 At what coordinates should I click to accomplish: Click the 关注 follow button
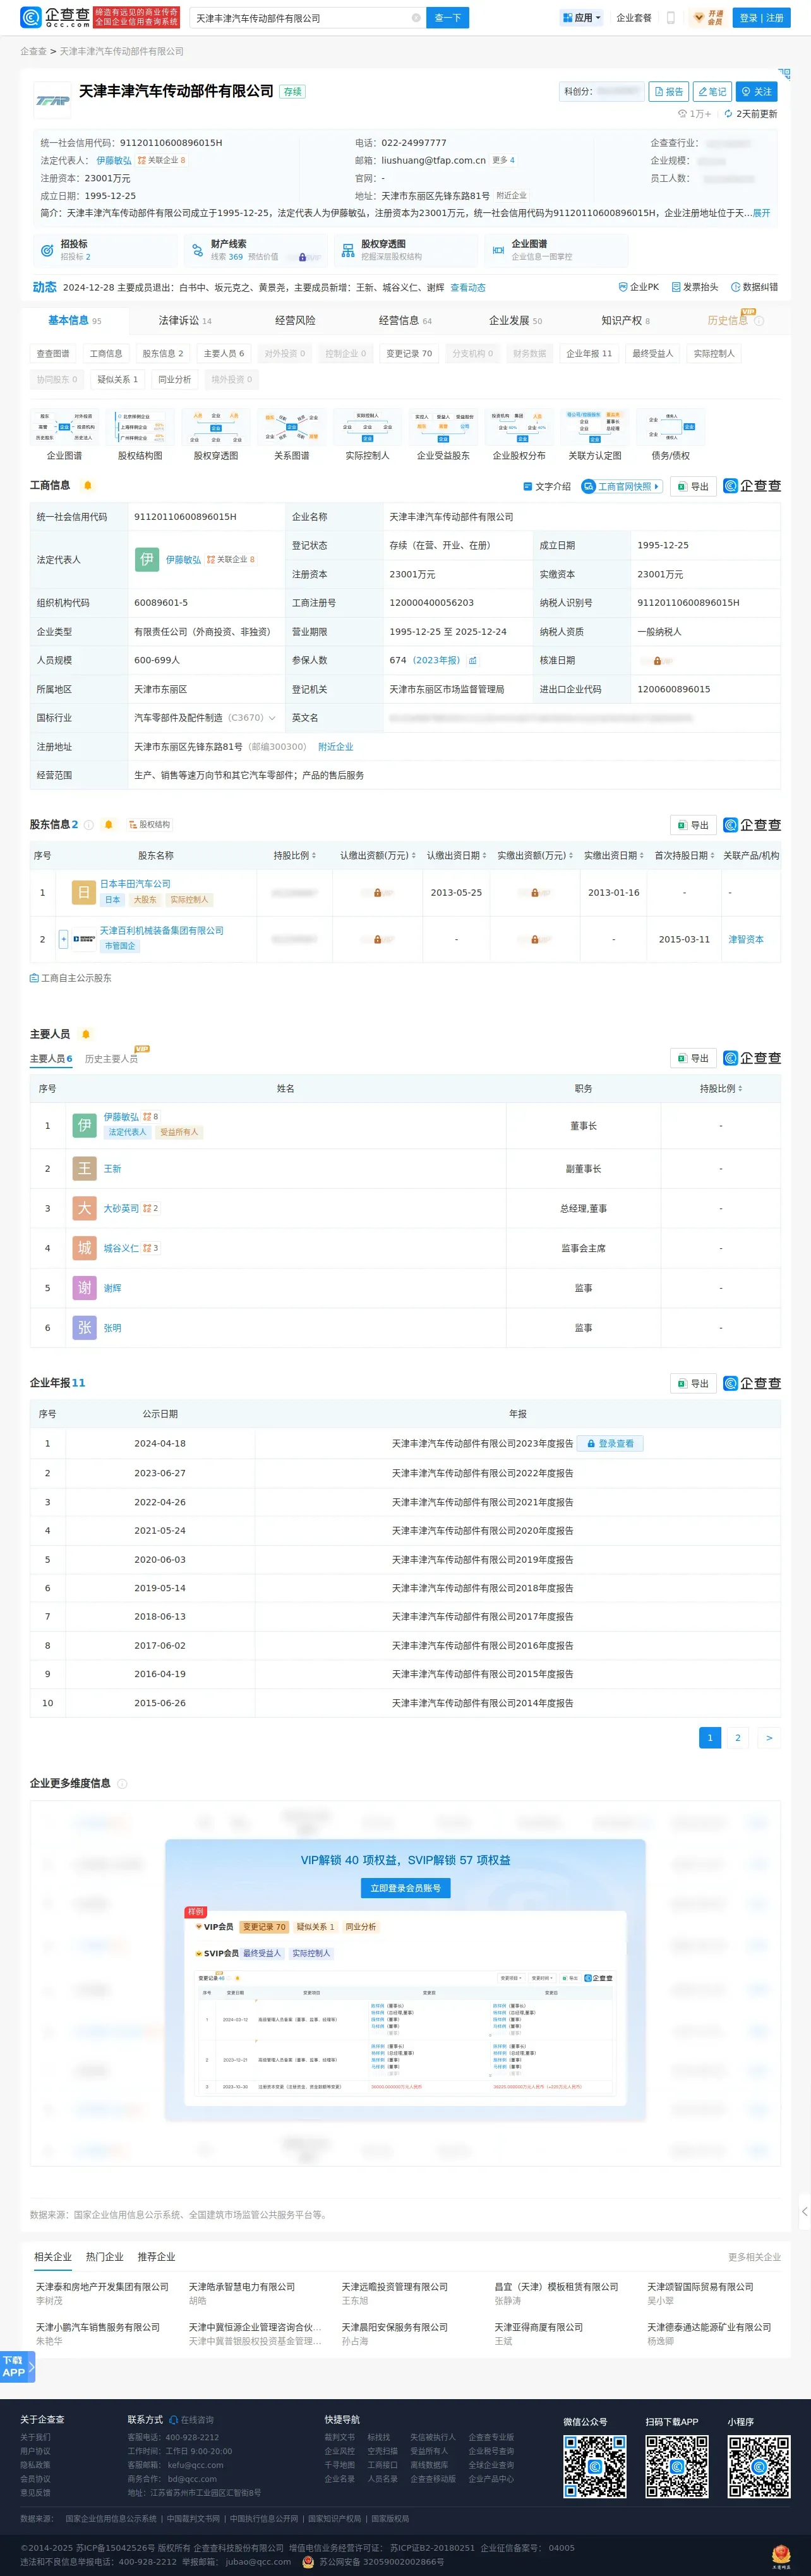[757, 92]
